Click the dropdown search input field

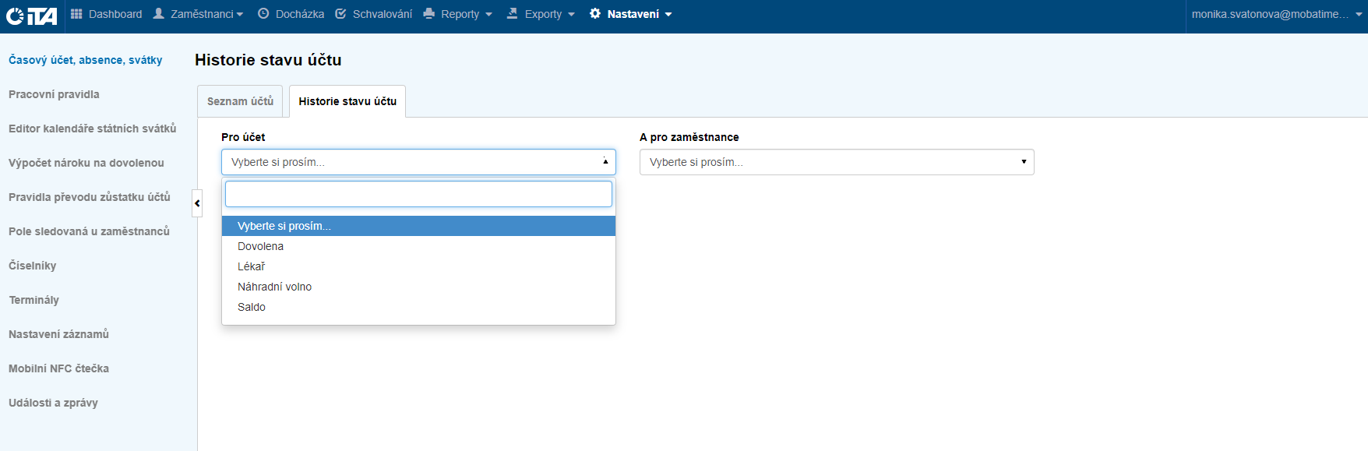pos(418,194)
